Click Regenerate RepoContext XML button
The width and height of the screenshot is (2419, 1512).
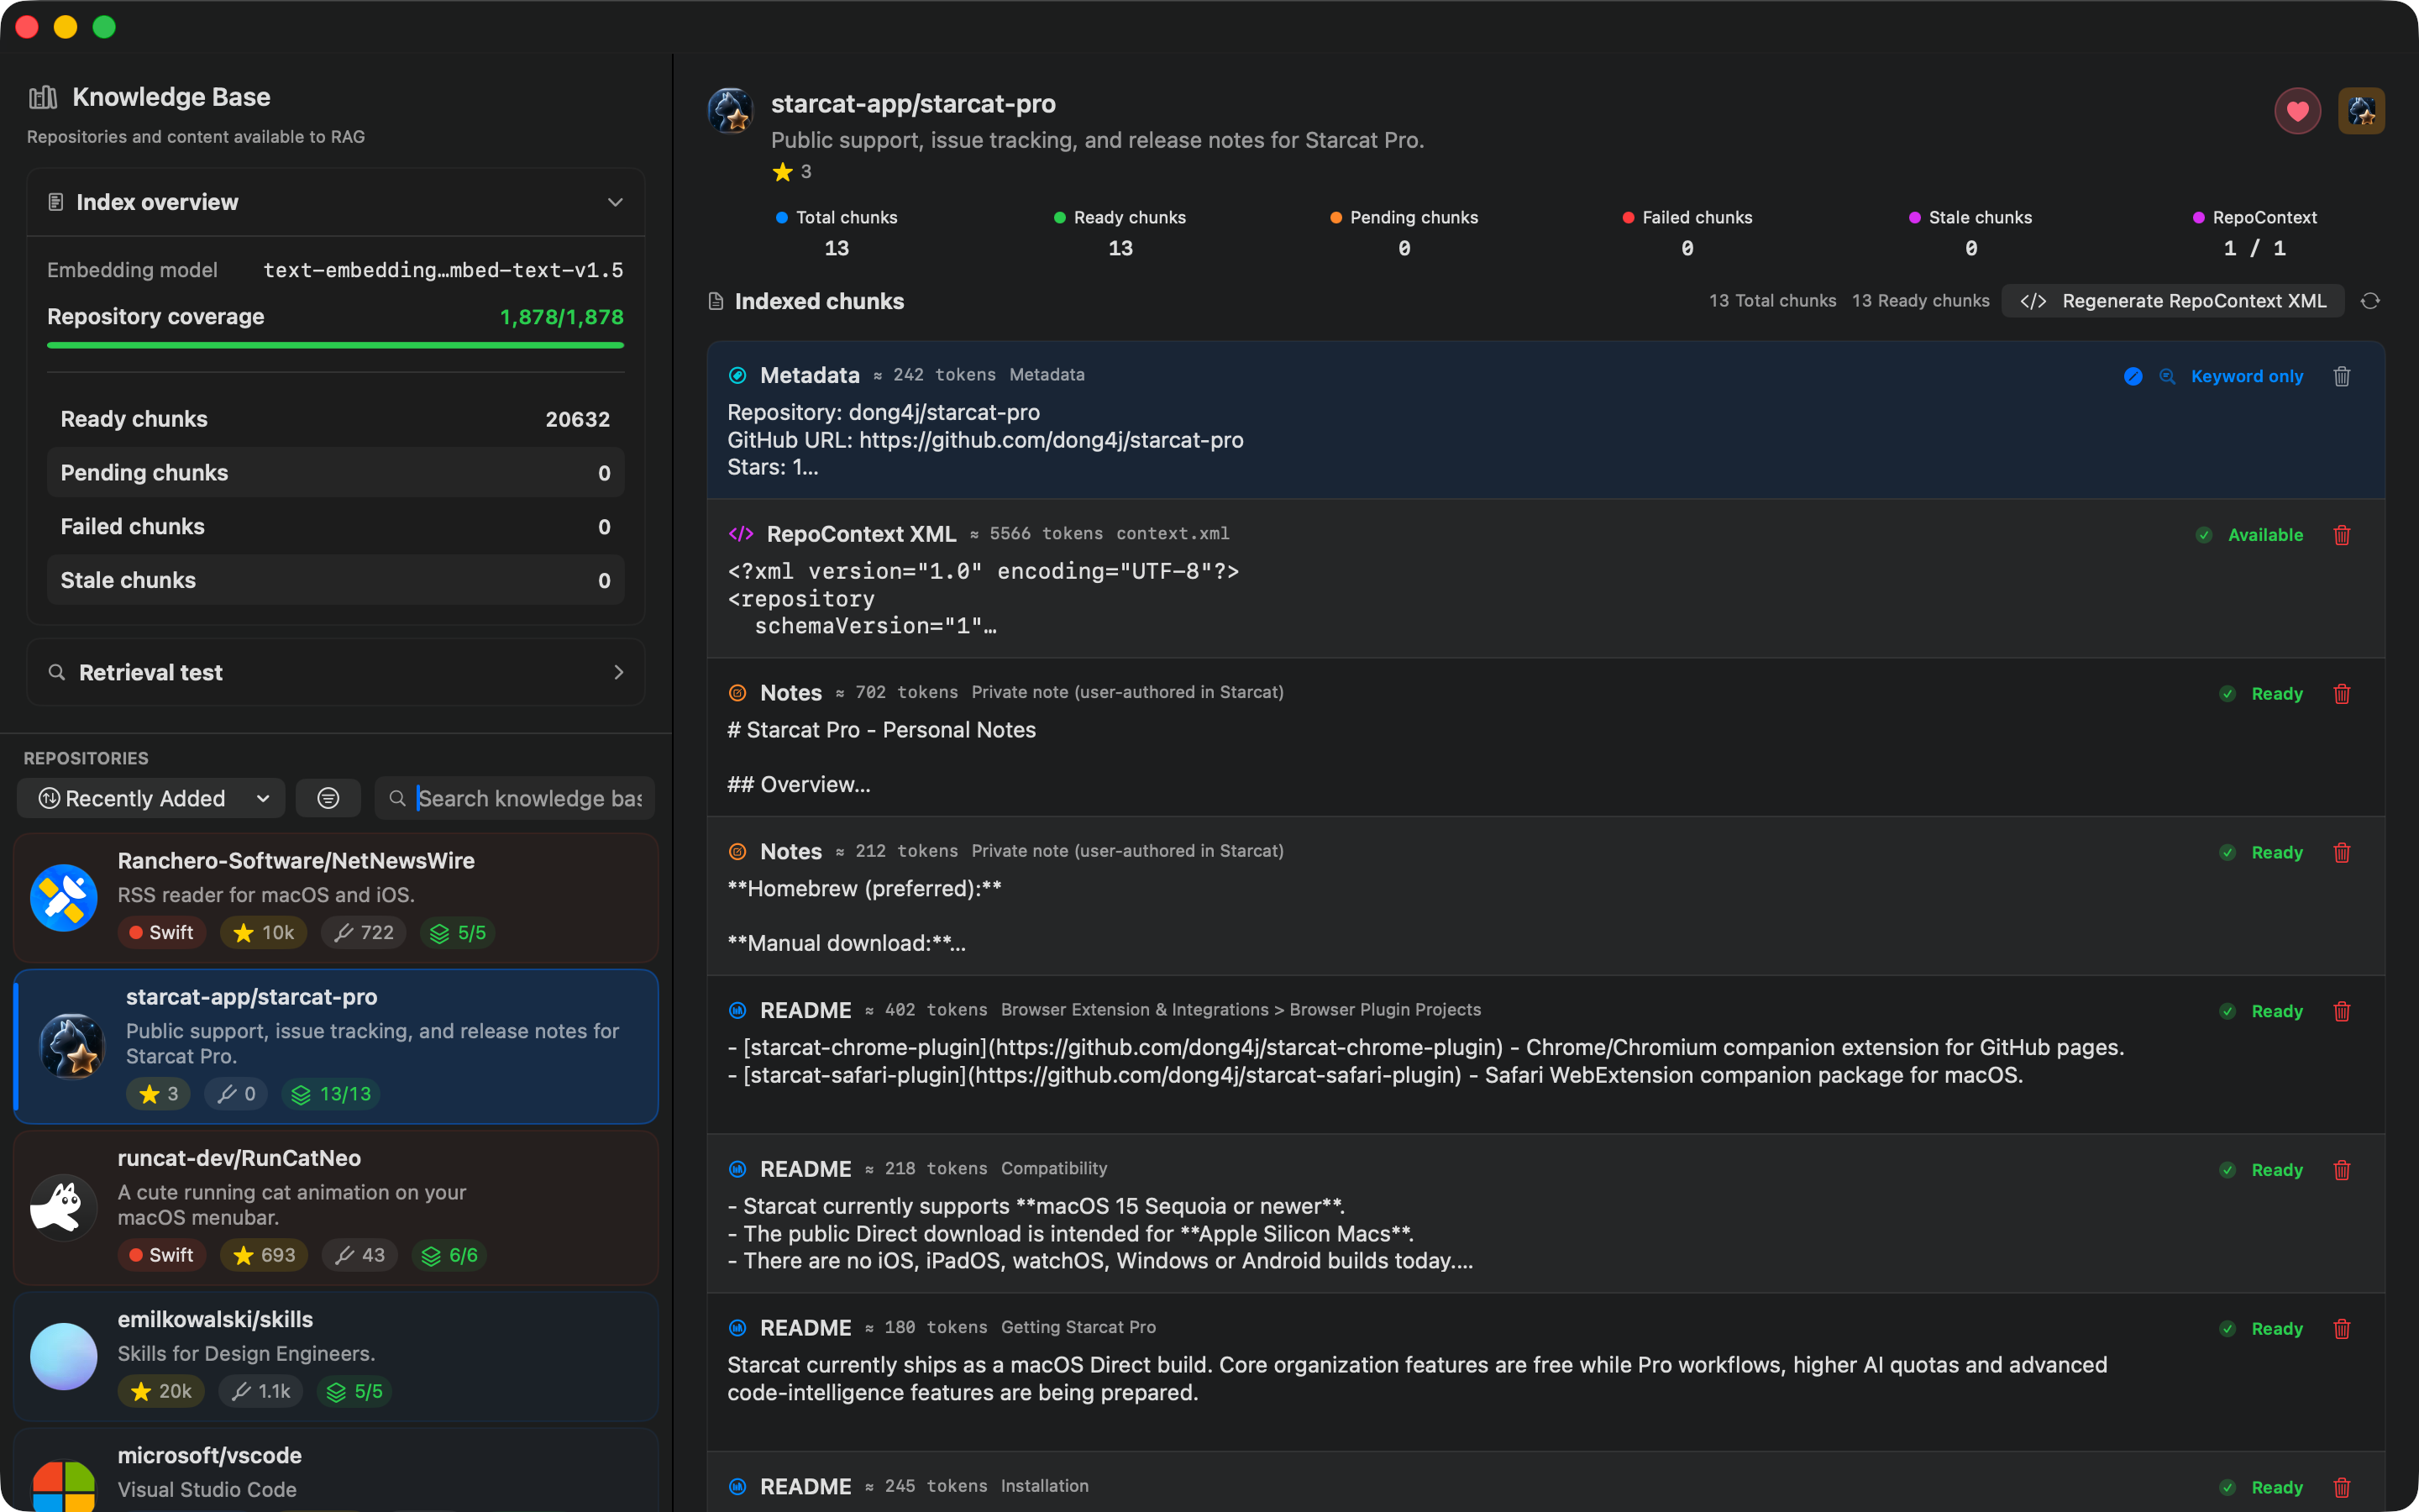click(2173, 301)
